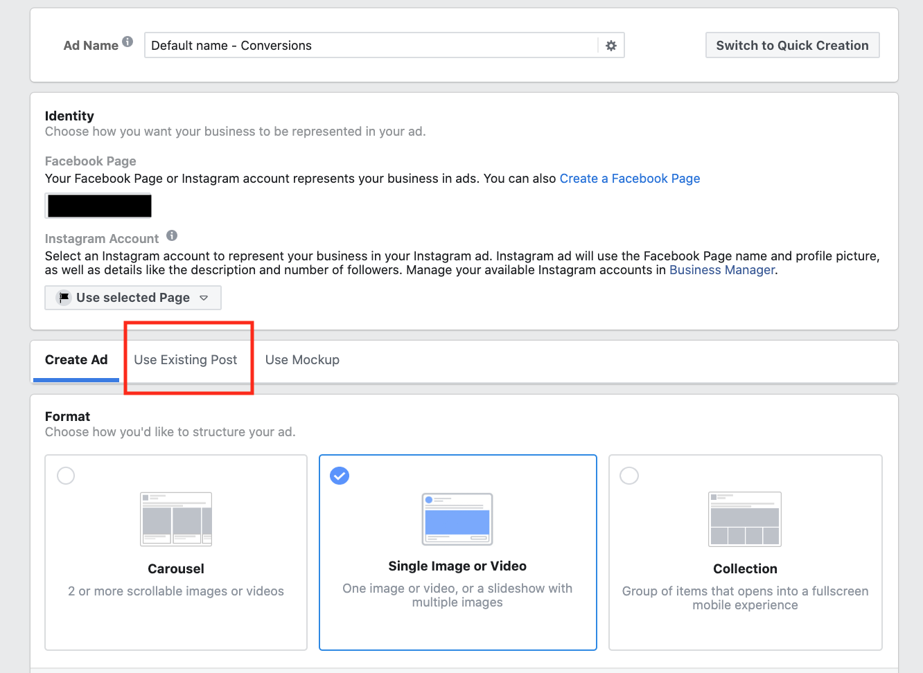Click the Single Image or Video title
The image size is (923, 673).
457,566
